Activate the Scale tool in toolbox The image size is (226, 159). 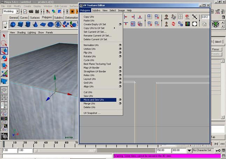(x=4, y=66)
